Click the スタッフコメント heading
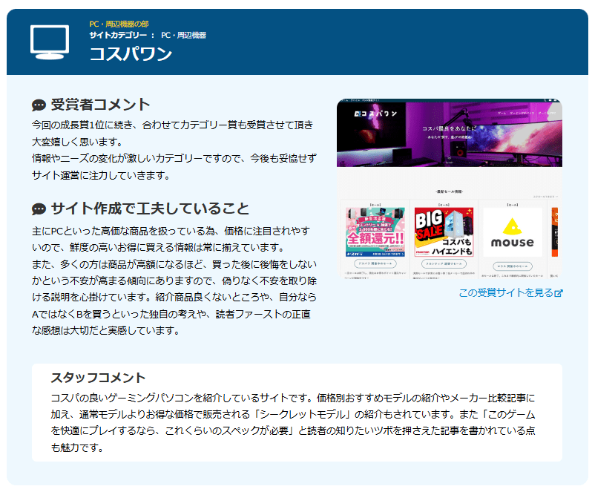592x492 pixels. (98, 377)
